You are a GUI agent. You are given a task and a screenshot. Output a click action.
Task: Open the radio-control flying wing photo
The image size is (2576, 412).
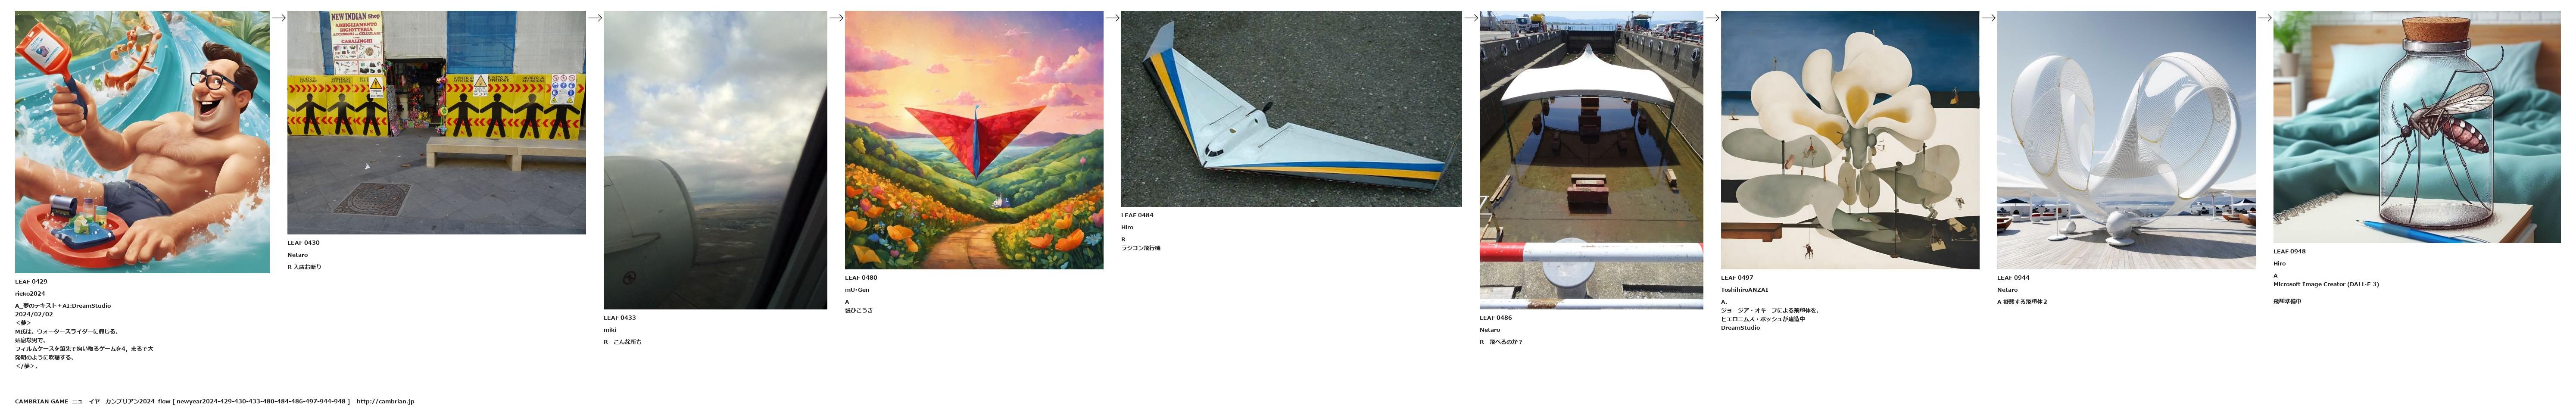1291,109
